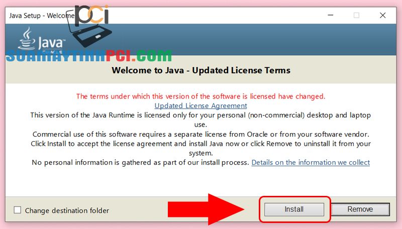
Task: Close the Java Setup dialog
Action: click(383, 15)
